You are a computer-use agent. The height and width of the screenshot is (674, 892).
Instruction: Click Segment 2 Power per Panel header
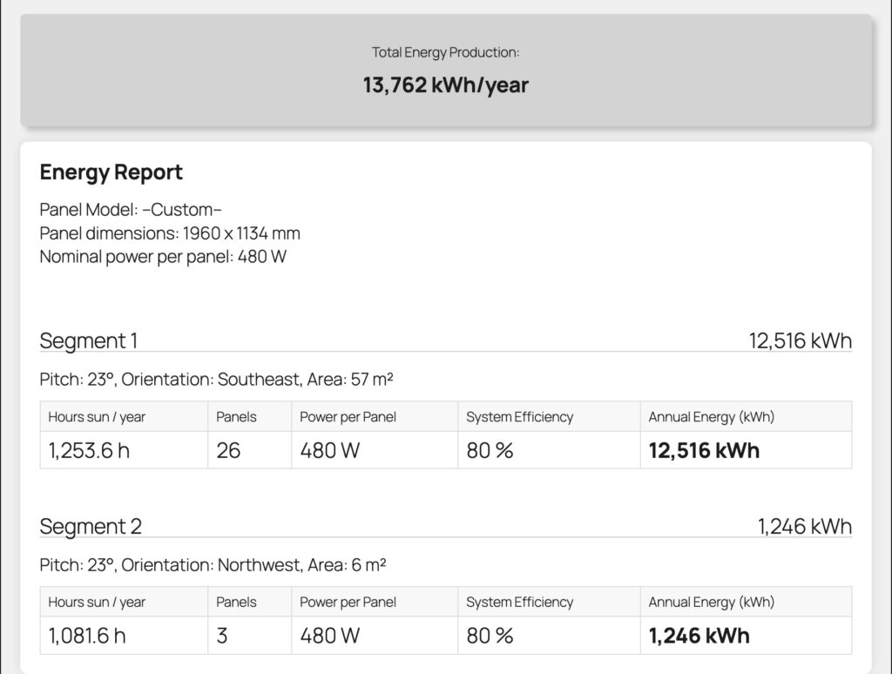pyautogui.click(x=348, y=602)
